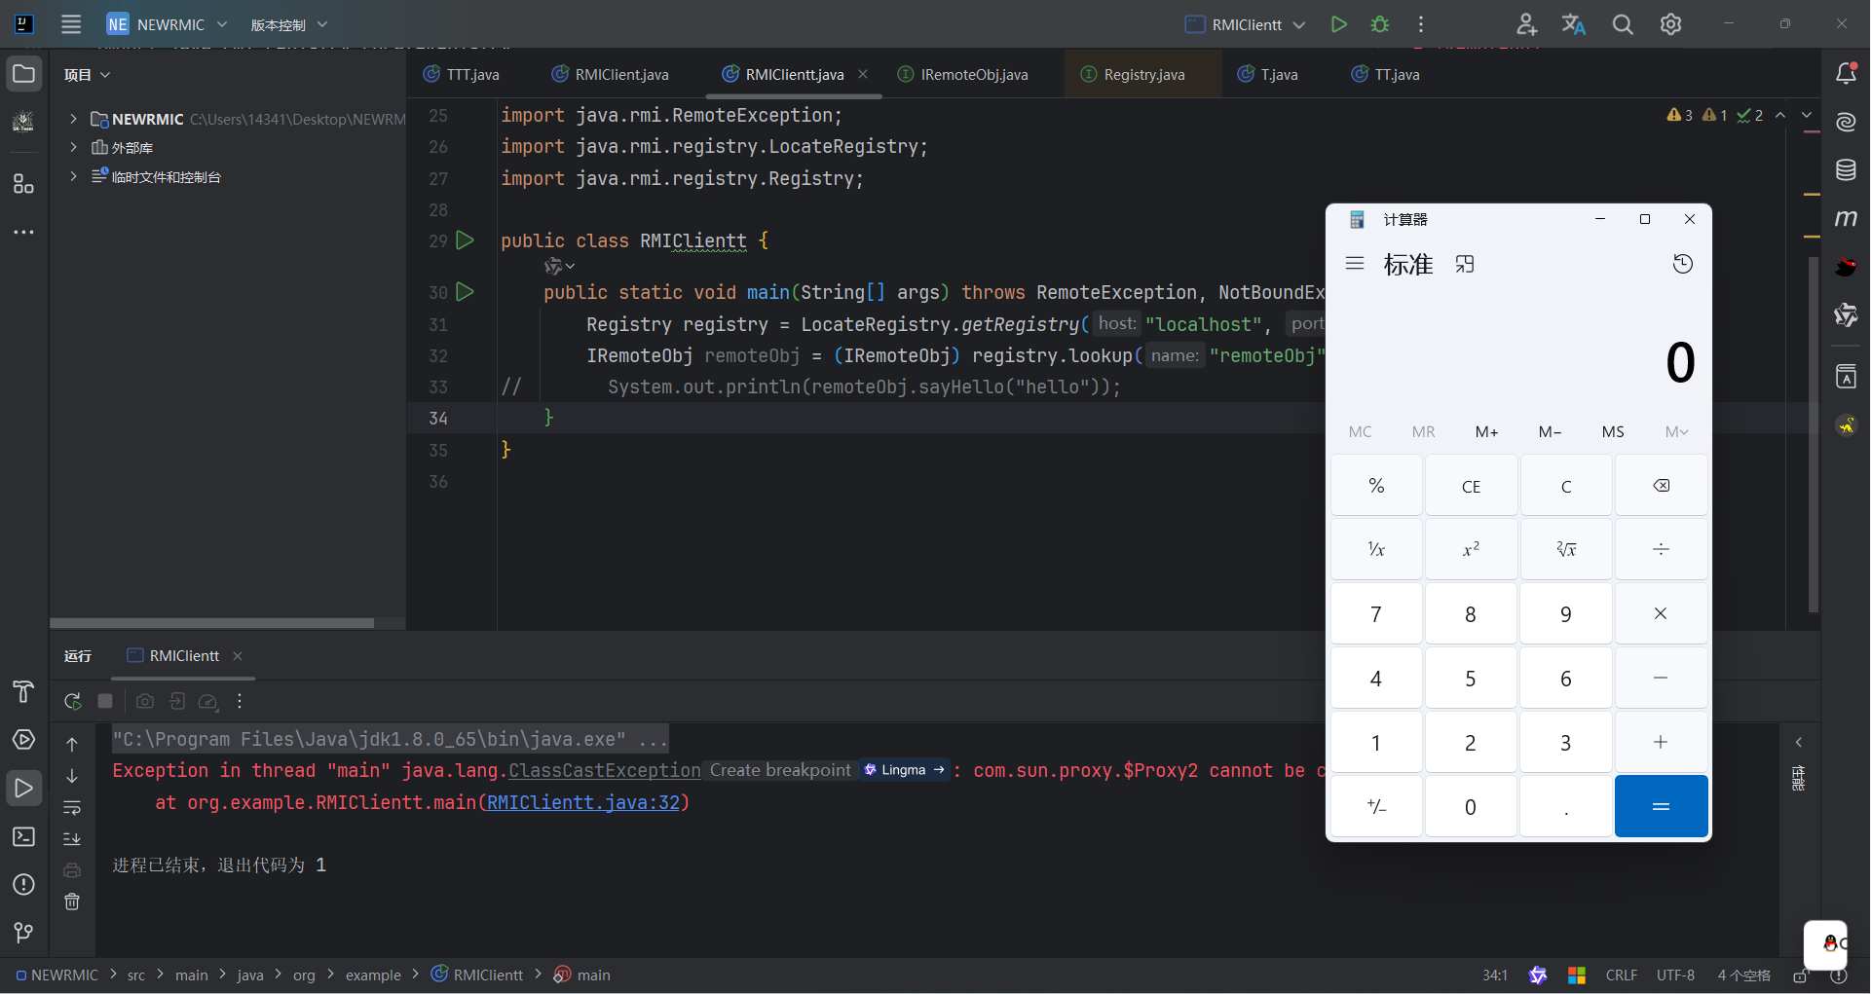This screenshot has width=1871, height=994.
Task: Click the camera icon in Run toolbar
Action: tap(145, 701)
